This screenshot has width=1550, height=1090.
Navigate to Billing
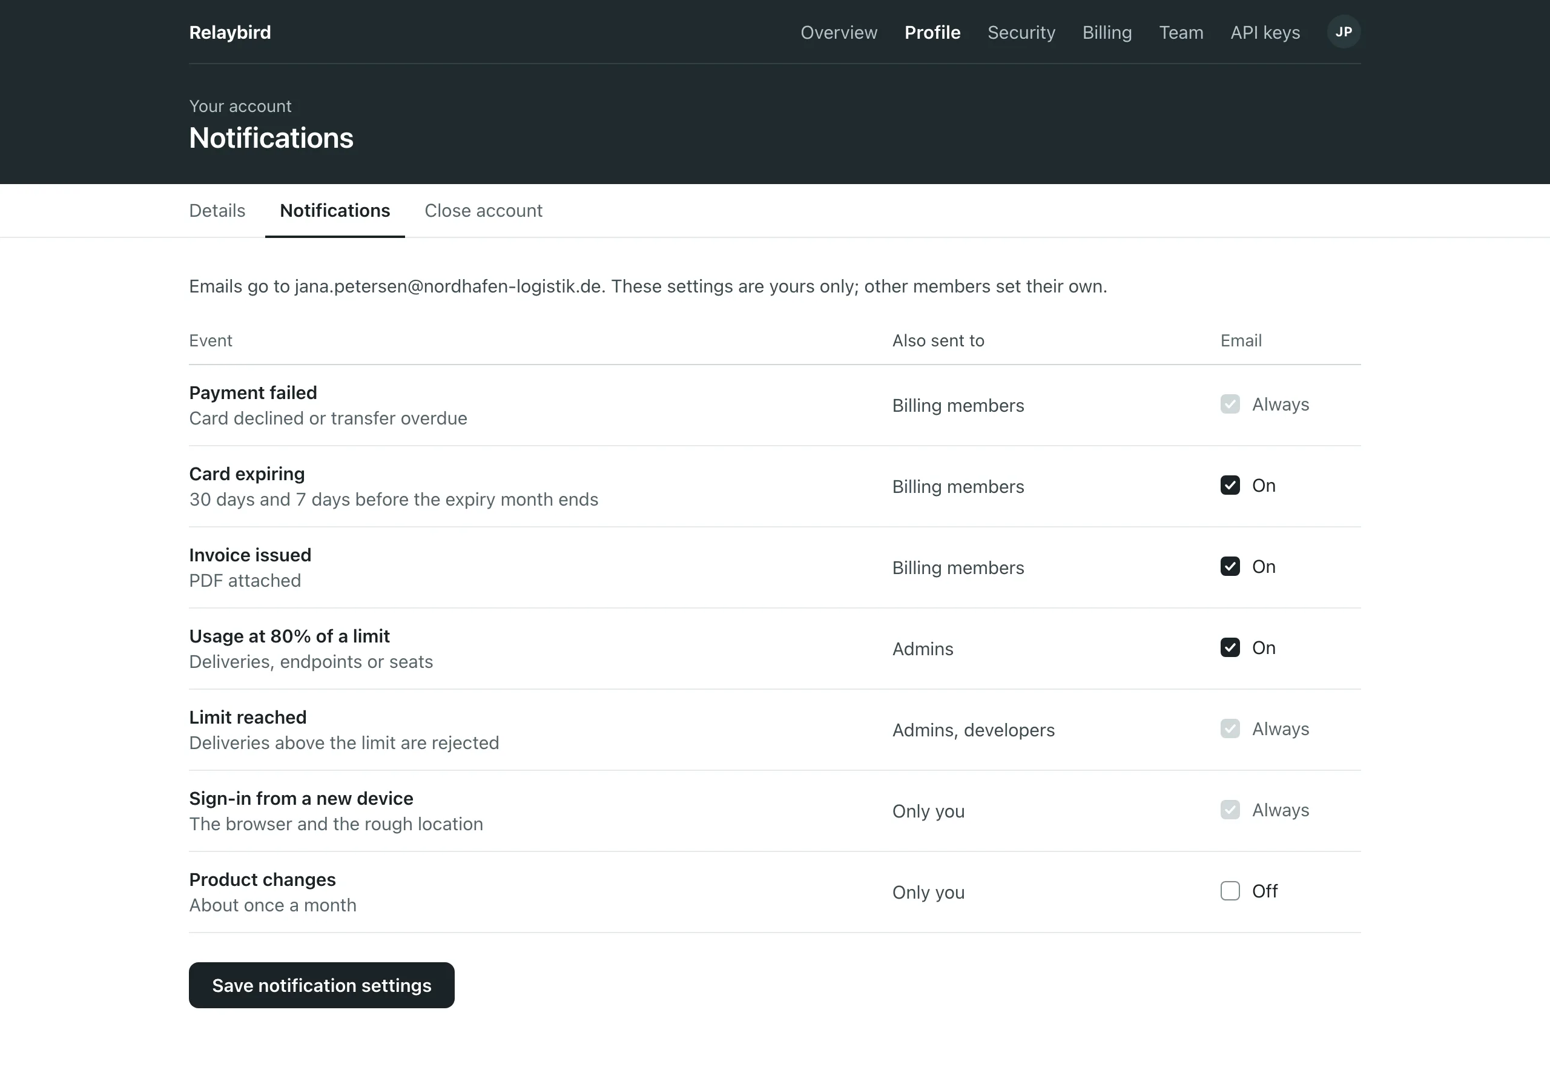pos(1107,33)
